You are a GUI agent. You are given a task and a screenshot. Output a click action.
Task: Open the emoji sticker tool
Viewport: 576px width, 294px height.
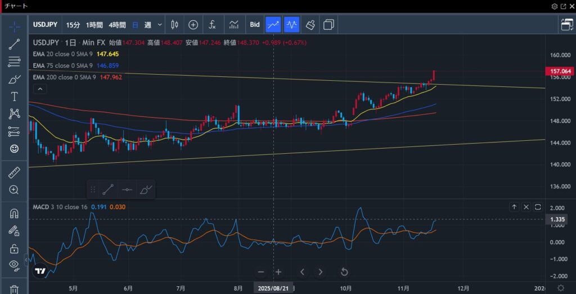pos(14,149)
